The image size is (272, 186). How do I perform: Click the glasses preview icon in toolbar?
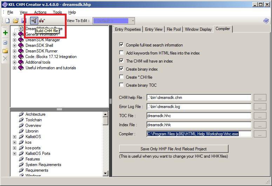[42, 21]
